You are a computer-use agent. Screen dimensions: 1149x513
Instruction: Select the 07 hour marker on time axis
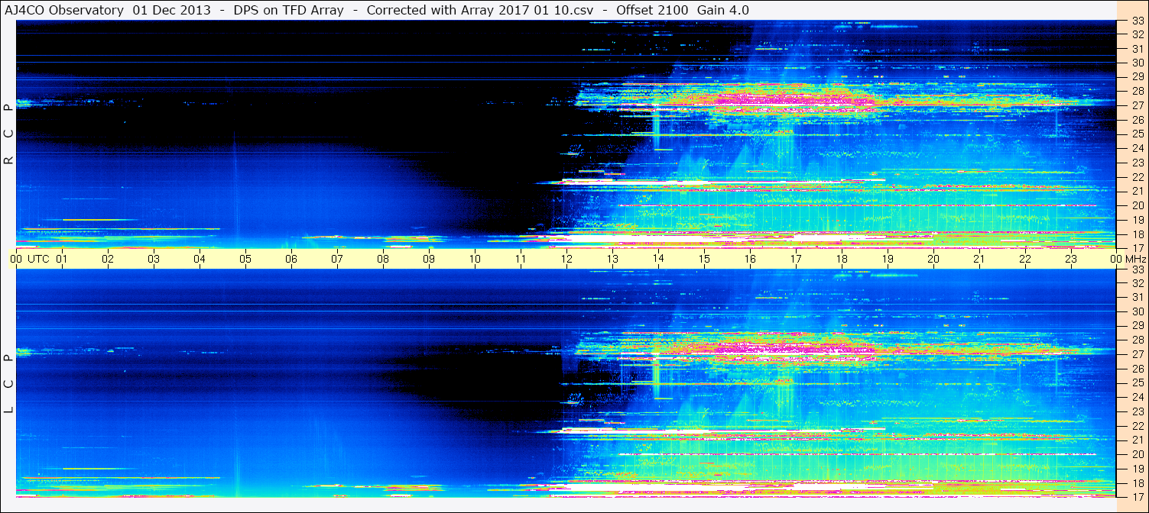pyautogui.click(x=337, y=259)
